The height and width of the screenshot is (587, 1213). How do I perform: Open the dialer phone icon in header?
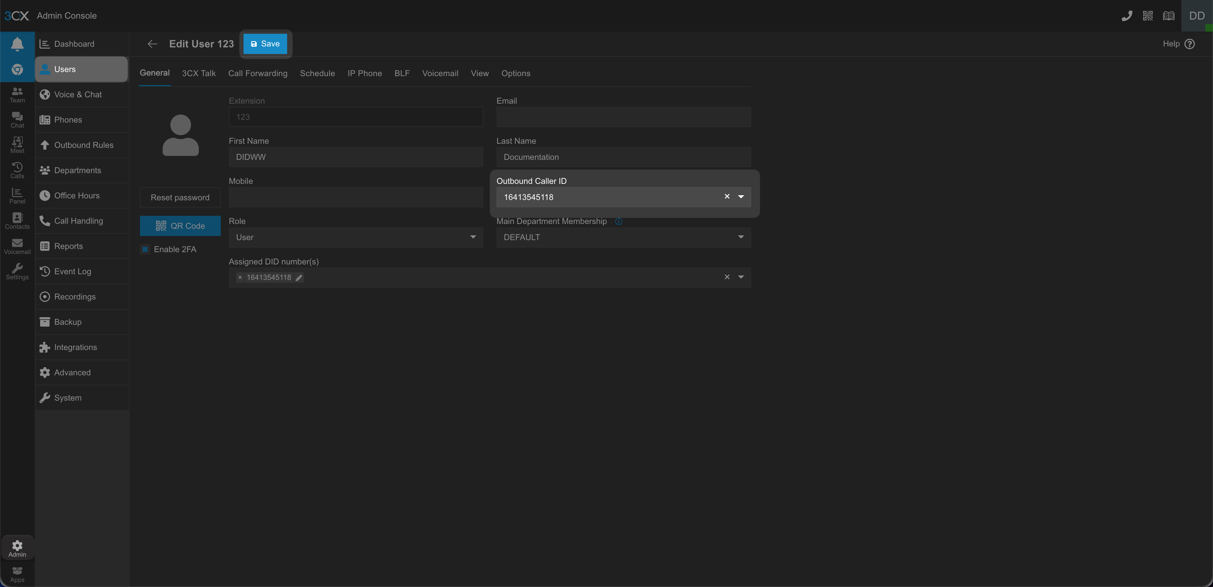1126,16
